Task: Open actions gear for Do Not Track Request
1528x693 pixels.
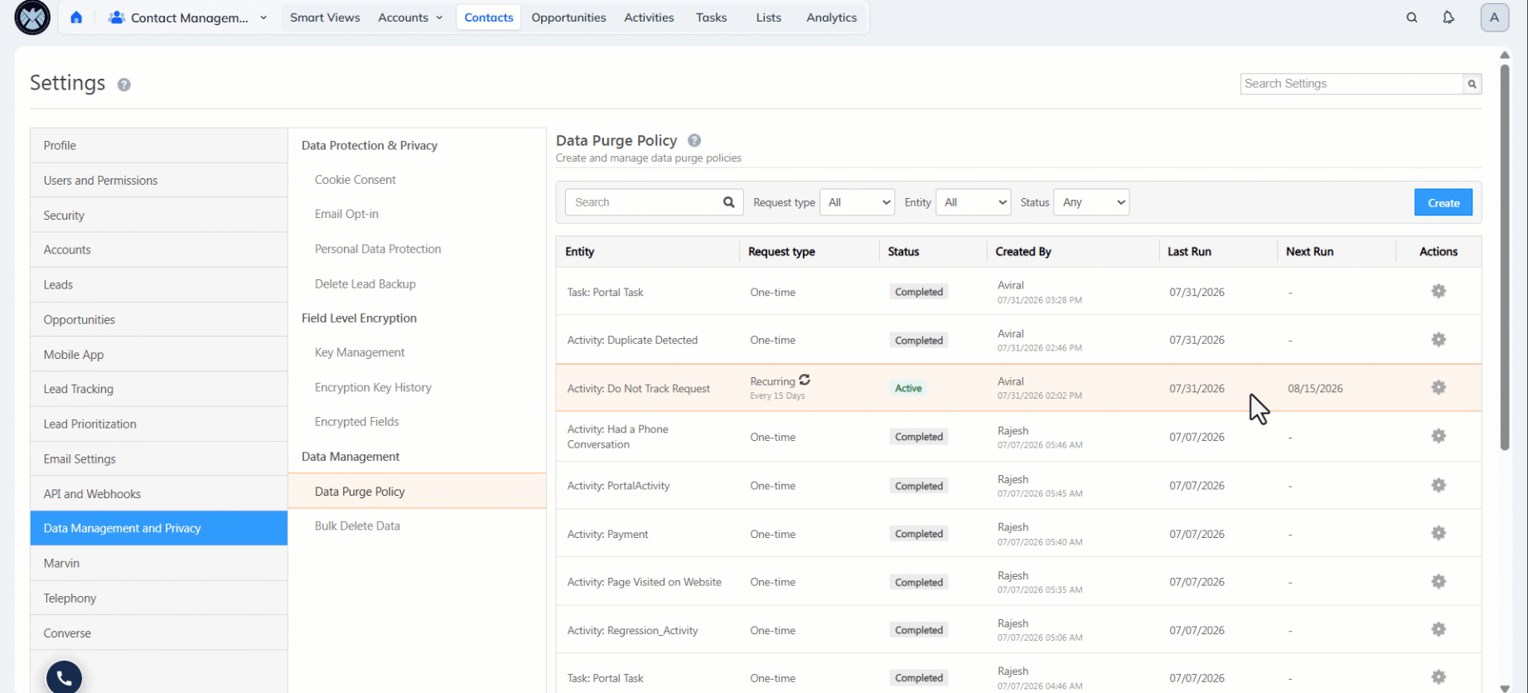Action: 1439,388
